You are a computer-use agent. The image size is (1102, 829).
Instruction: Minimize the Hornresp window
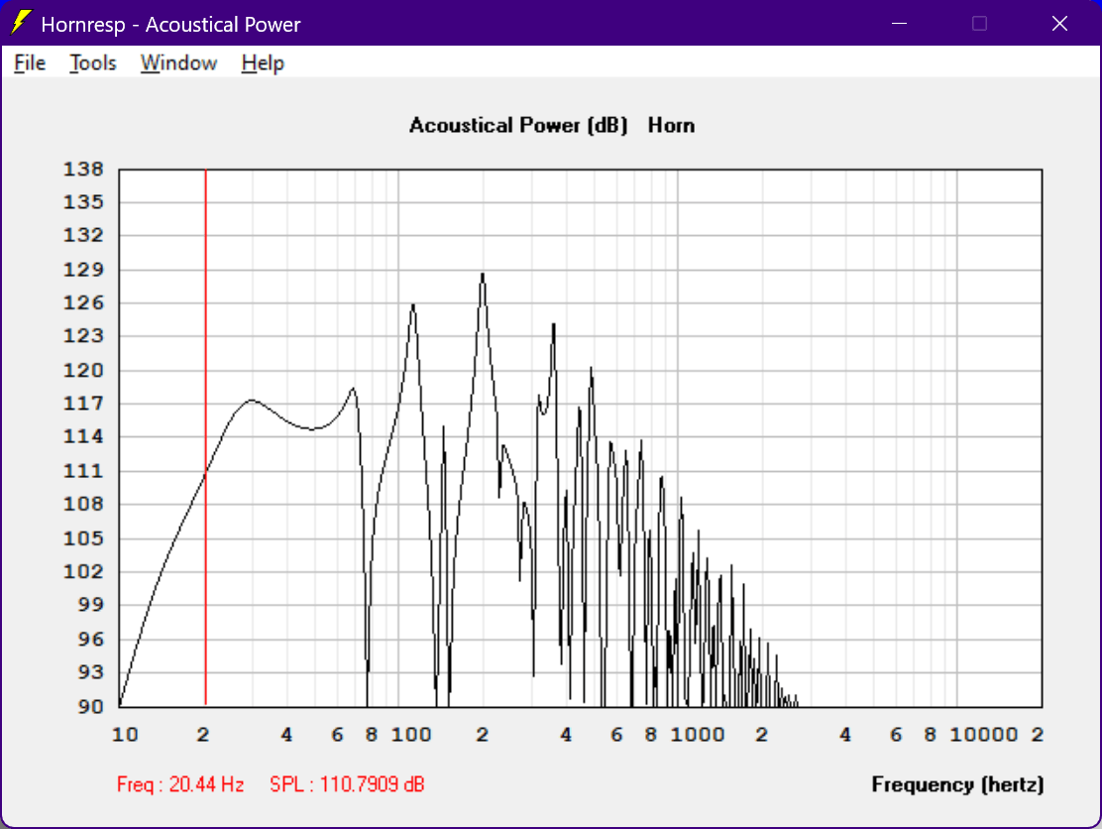click(899, 24)
